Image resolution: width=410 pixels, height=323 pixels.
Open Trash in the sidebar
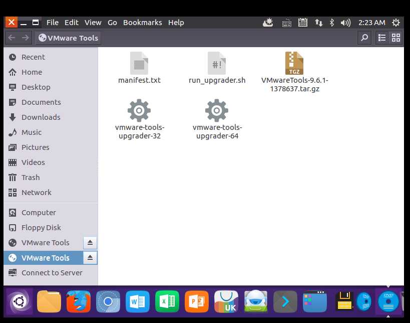coord(51,178)
